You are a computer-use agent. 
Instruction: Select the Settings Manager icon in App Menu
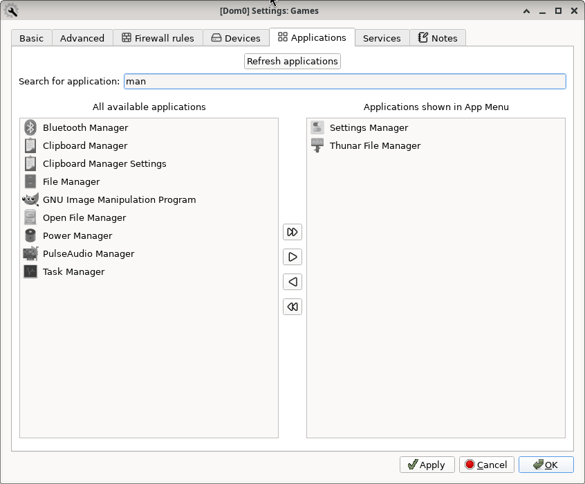pyautogui.click(x=317, y=127)
